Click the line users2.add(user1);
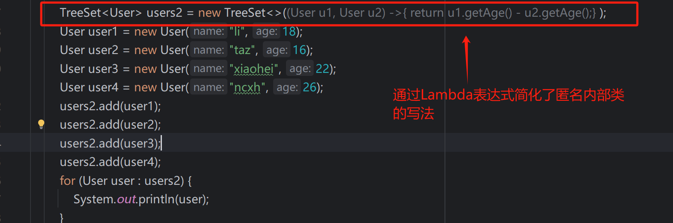The height and width of the screenshot is (223, 673). [110, 106]
